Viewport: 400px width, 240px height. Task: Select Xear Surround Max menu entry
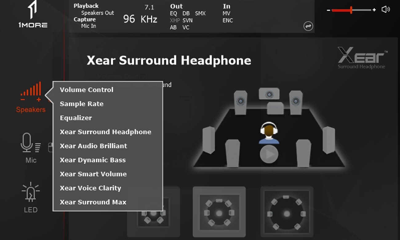coord(93,202)
